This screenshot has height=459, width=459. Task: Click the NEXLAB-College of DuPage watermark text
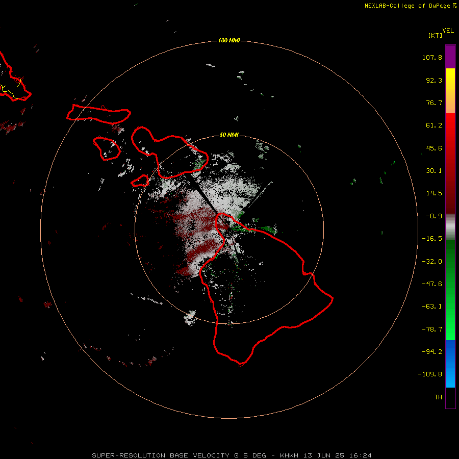[410, 6]
